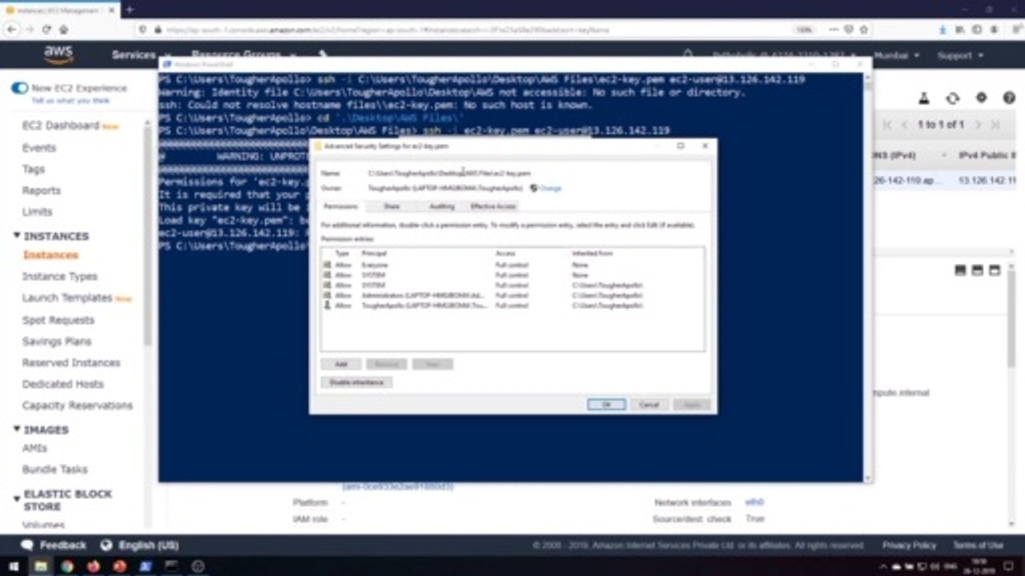Switch to the Permissions tab
Screen dimensions: 1025x576
pyautogui.click(x=340, y=206)
